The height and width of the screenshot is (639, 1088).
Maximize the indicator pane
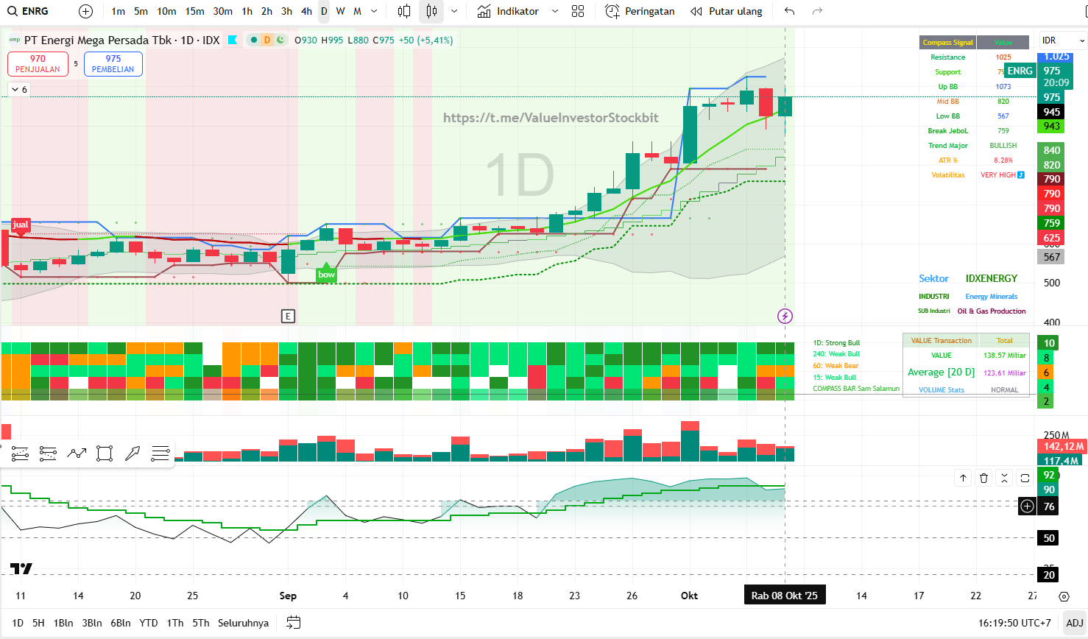(x=1025, y=479)
